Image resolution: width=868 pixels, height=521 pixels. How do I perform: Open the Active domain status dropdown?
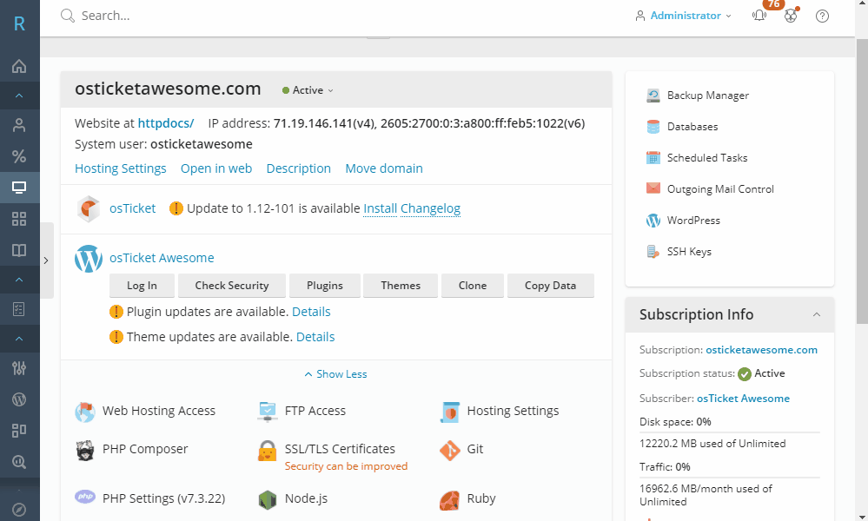[308, 90]
